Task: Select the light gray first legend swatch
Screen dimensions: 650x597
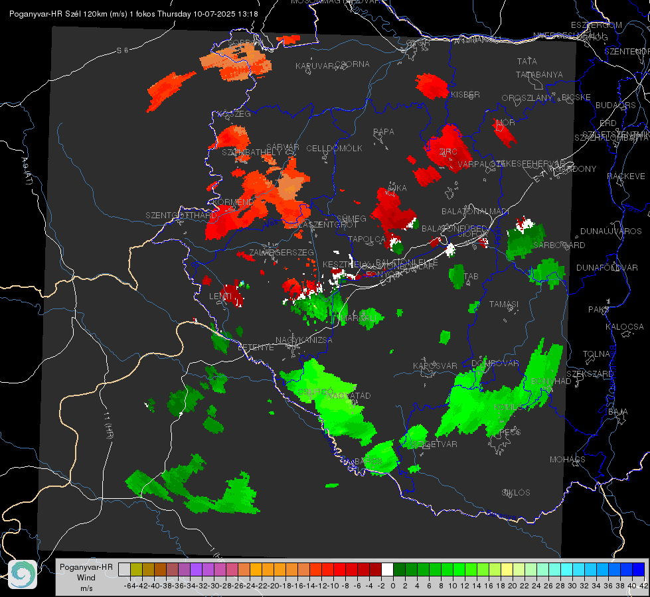Action: 124,570
